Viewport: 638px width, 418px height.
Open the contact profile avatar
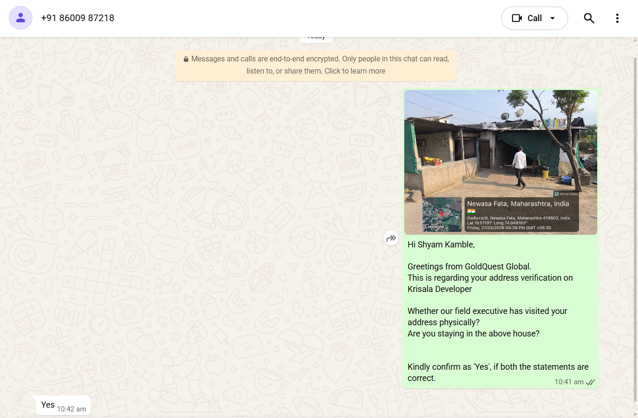(21, 18)
